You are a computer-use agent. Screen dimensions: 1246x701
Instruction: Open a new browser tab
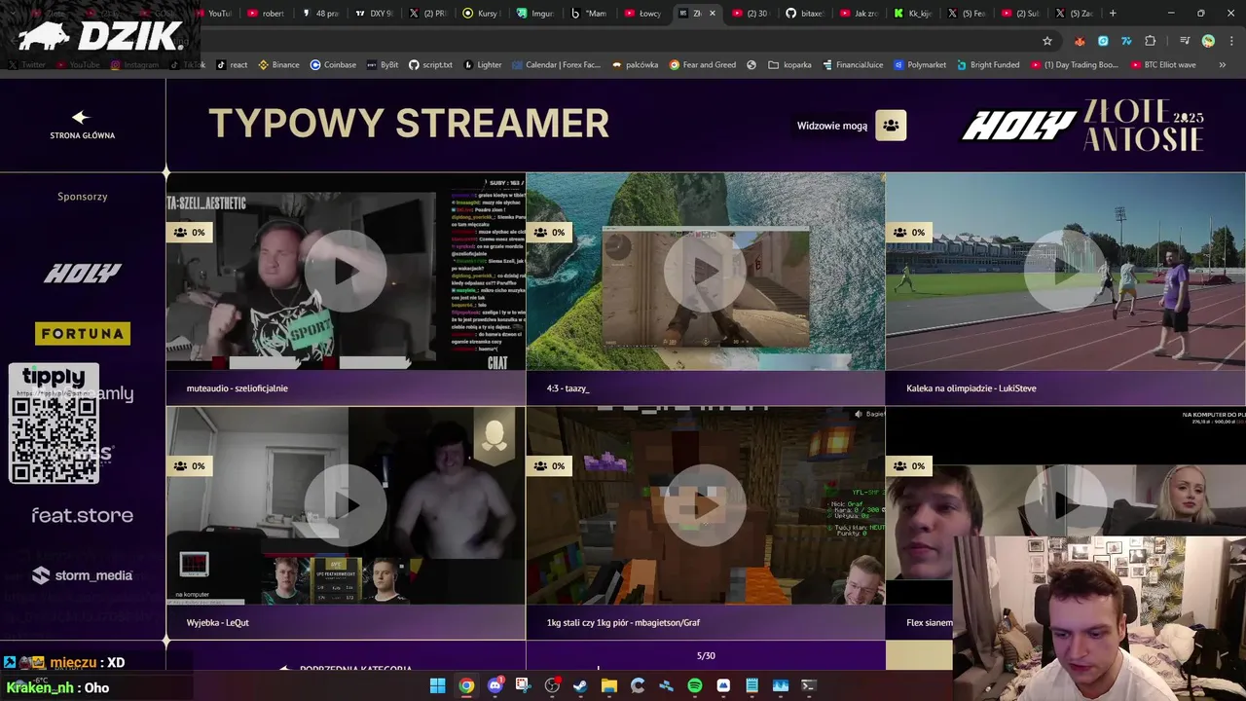pos(1113,13)
